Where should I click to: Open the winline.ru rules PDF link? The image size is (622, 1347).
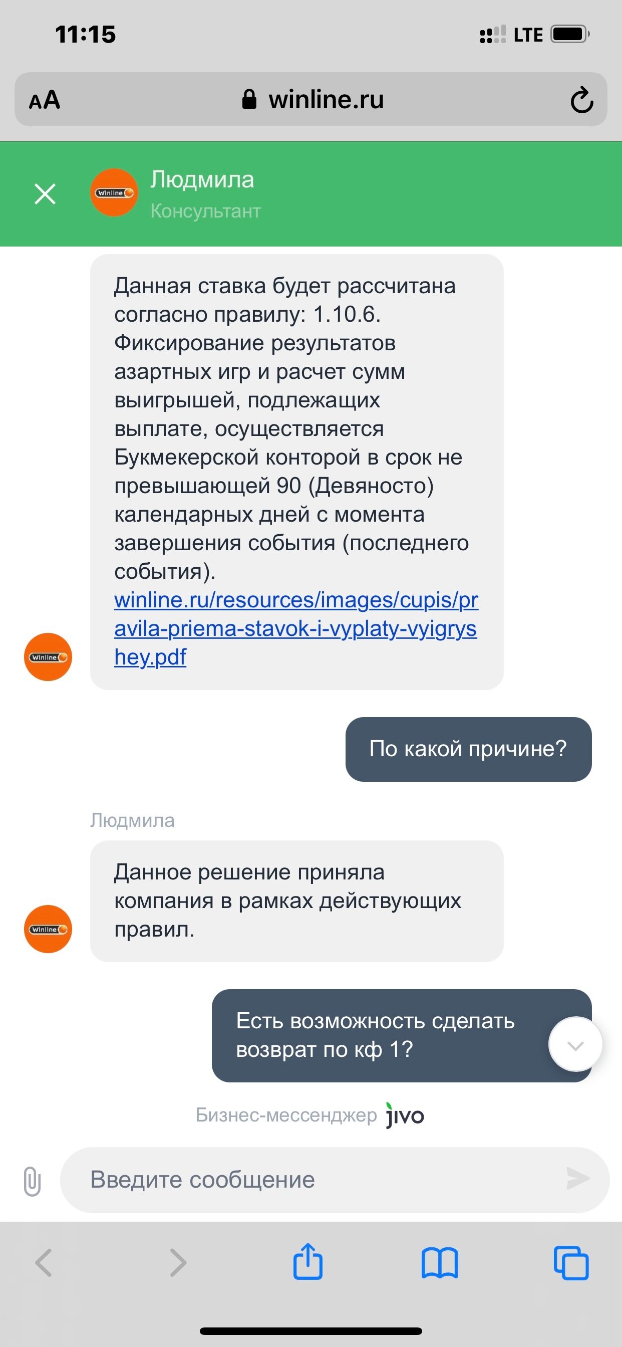click(x=295, y=628)
